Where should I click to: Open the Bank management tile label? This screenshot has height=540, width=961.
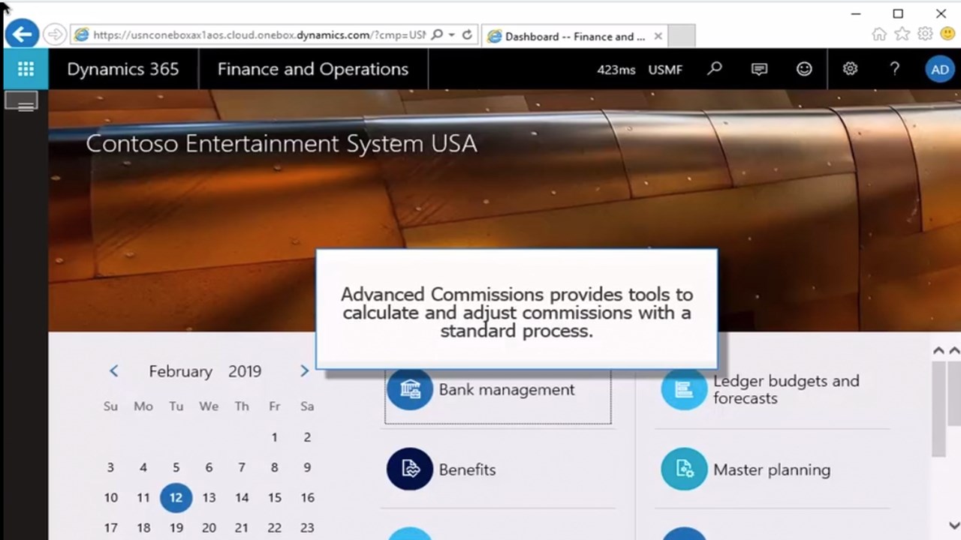(x=507, y=389)
